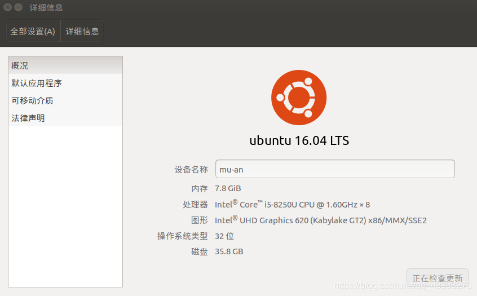
Task: Click the 图形 label
Action: (x=200, y=220)
